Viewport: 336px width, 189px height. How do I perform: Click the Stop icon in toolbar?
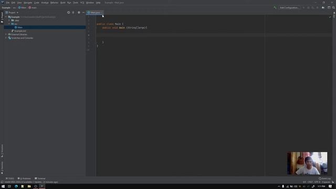[x=317, y=8]
